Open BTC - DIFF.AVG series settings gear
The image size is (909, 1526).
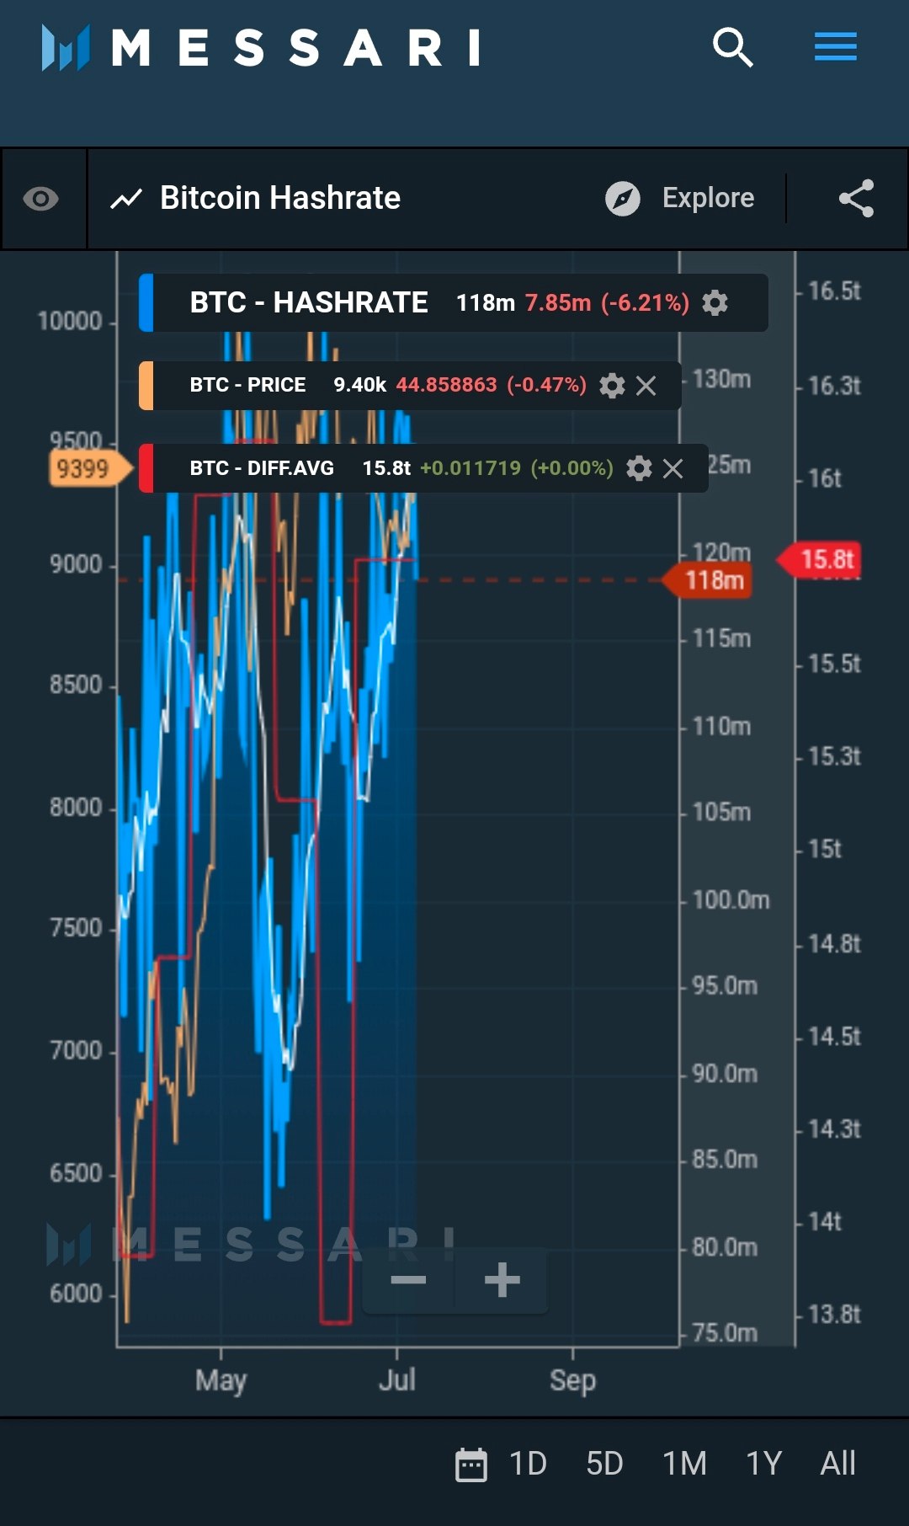tap(639, 468)
